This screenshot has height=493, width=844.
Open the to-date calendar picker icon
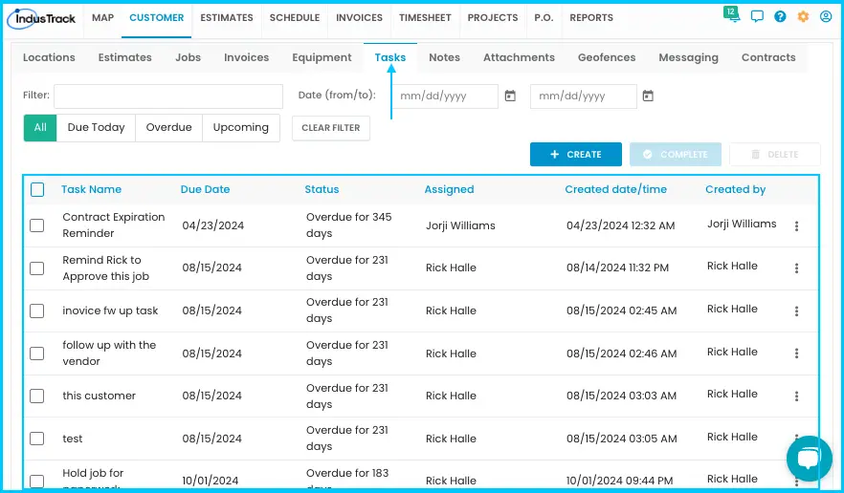click(x=648, y=96)
